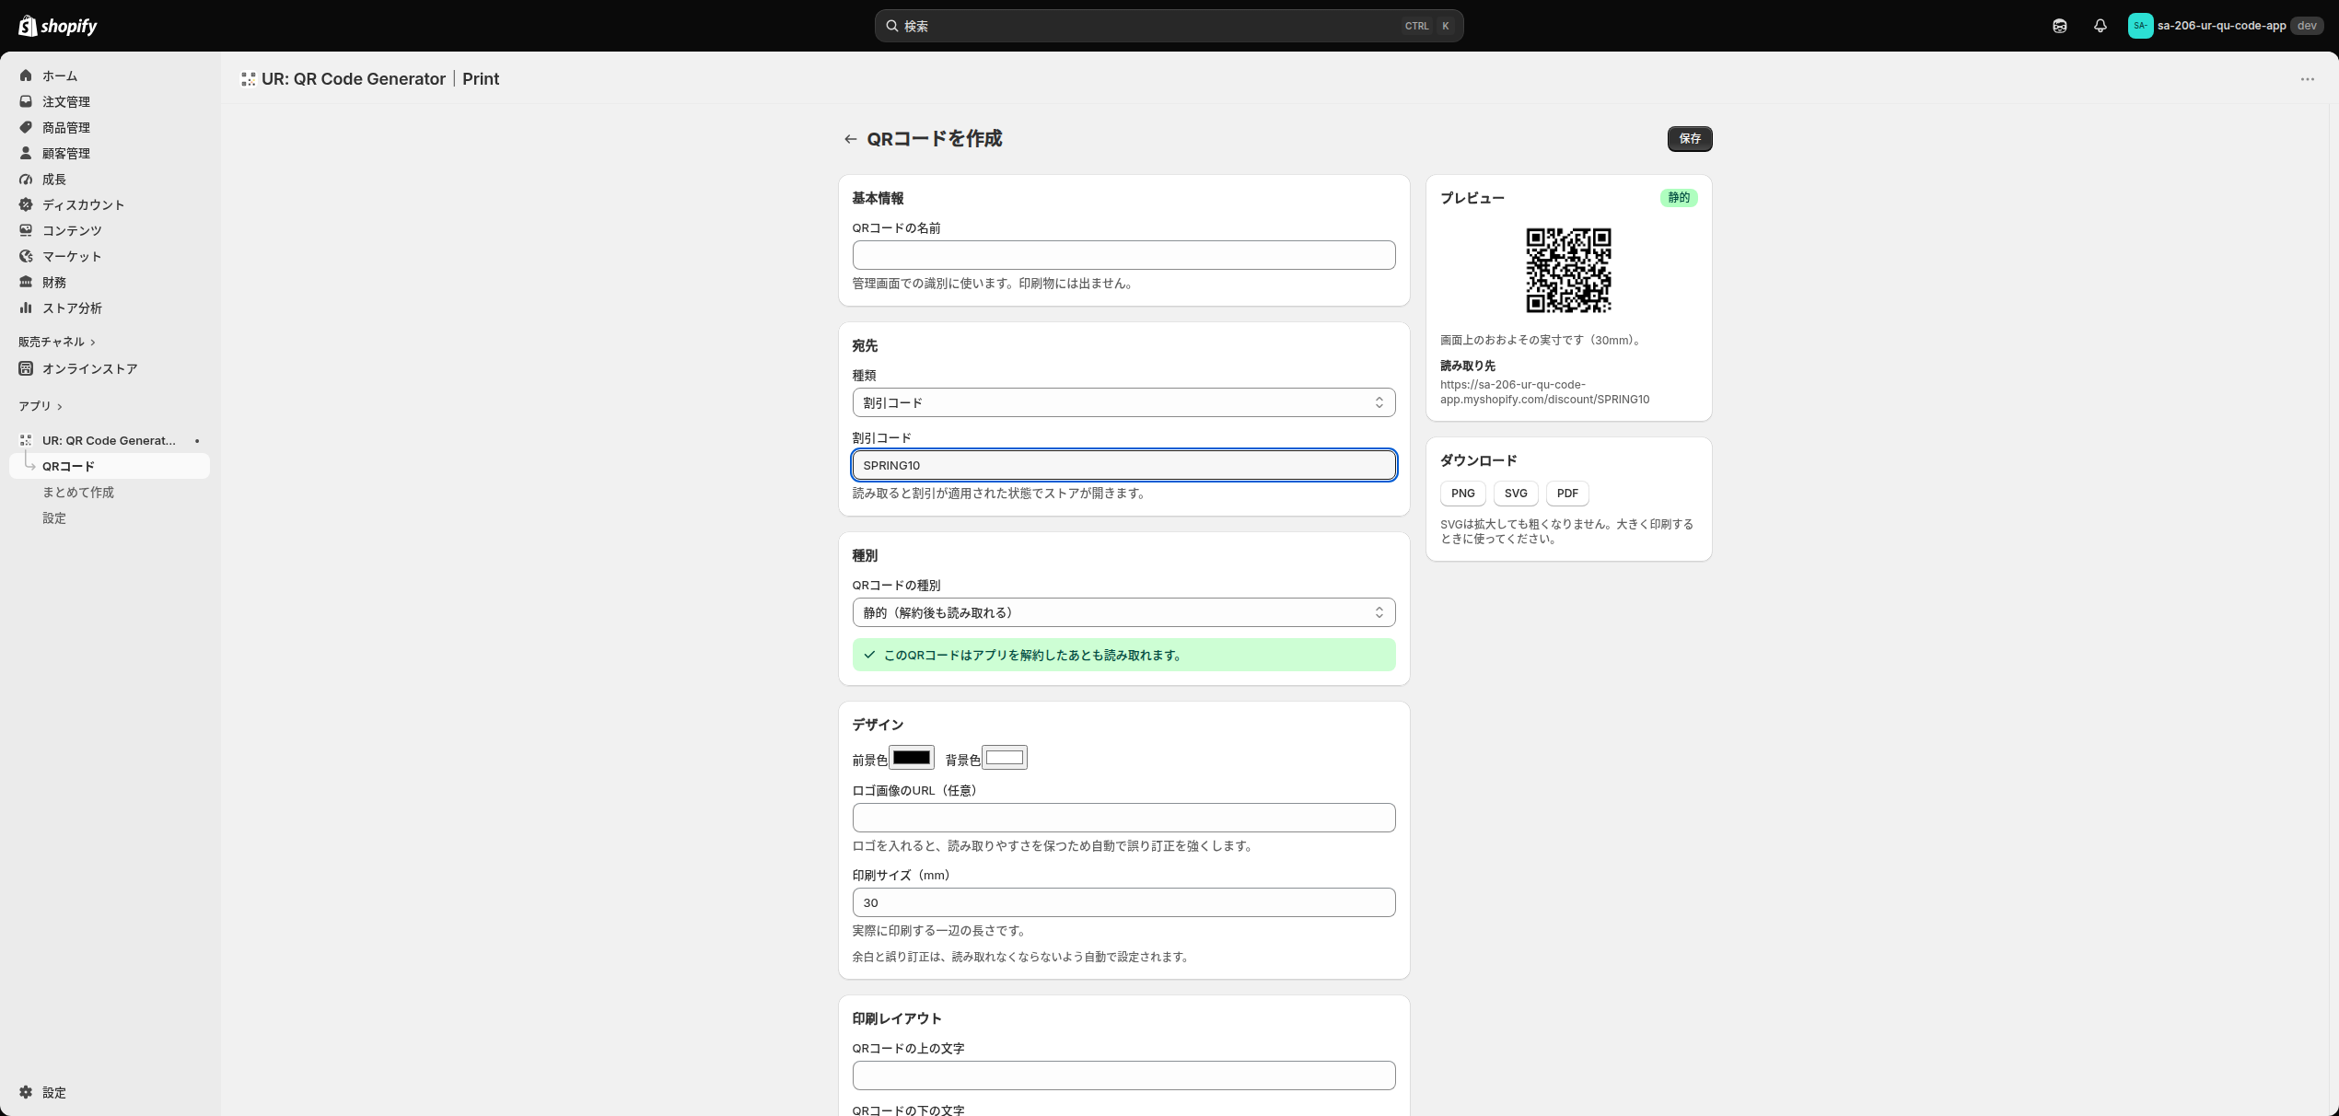The image size is (2339, 1116).
Task: Click the back arrow next to QRコードを作成
Action: click(x=850, y=139)
